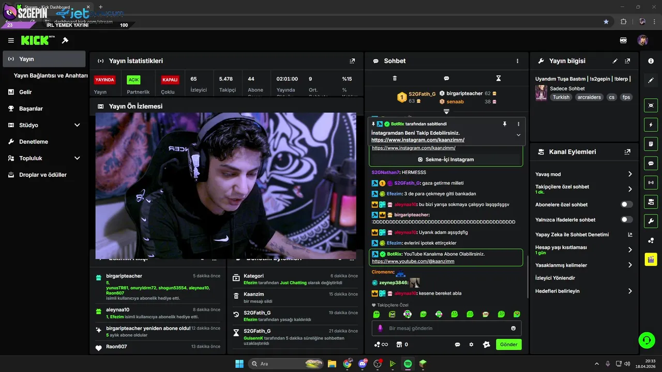The height and width of the screenshot is (372, 662).
Task: Open the green headset support button
Action: click(646, 340)
